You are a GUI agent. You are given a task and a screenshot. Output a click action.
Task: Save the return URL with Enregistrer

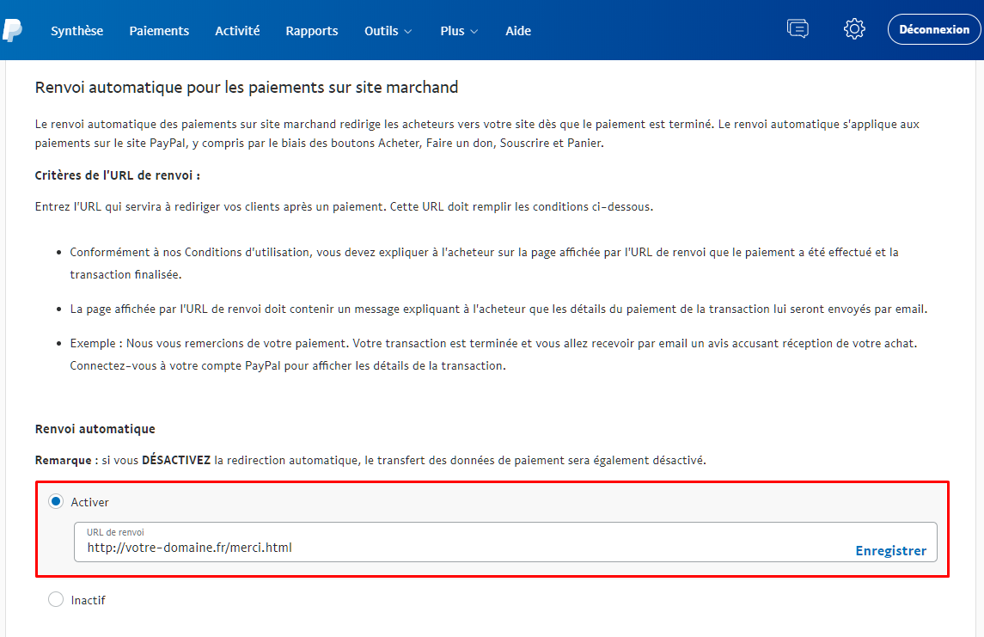891,550
